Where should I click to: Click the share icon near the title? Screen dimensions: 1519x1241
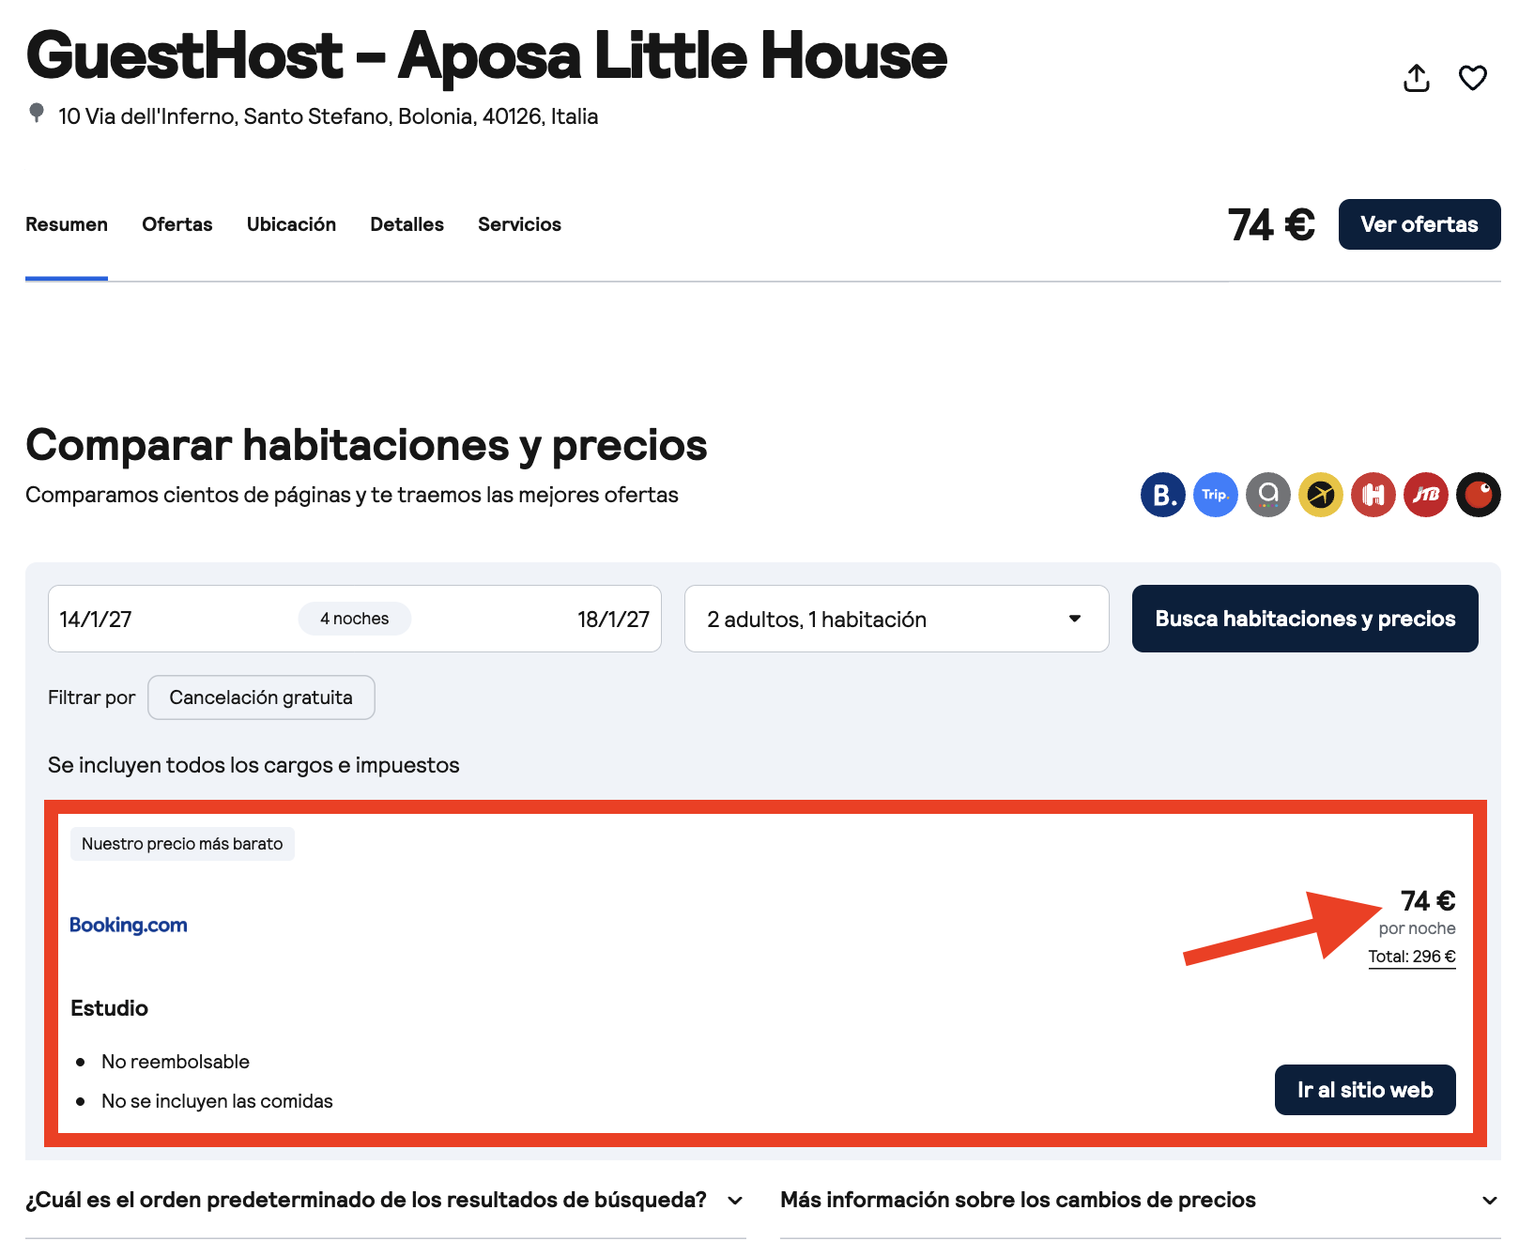1417,78
